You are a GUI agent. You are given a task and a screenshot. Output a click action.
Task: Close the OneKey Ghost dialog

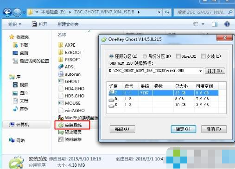click(225, 37)
